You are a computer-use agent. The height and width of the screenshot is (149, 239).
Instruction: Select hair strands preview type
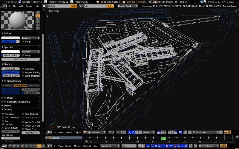[38, 25]
